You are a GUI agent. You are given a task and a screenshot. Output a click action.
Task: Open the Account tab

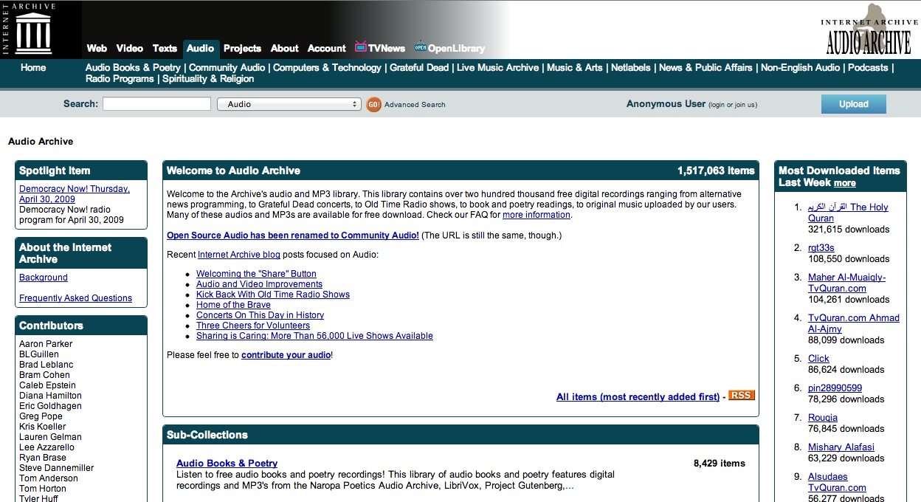(326, 48)
